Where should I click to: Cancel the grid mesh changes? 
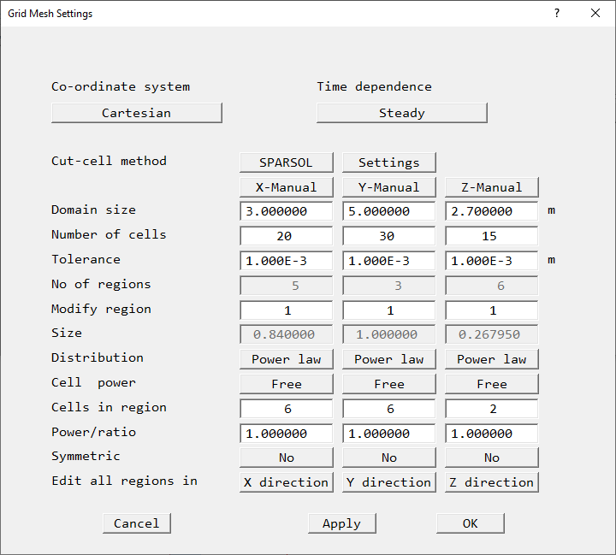point(137,523)
